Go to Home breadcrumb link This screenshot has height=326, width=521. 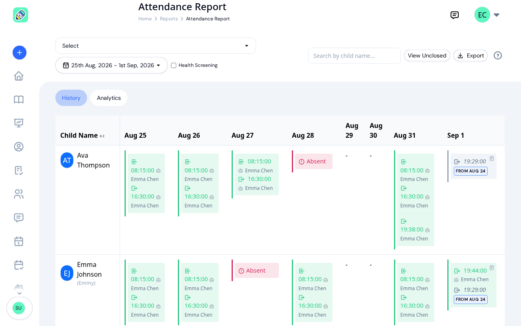tap(145, 19)
